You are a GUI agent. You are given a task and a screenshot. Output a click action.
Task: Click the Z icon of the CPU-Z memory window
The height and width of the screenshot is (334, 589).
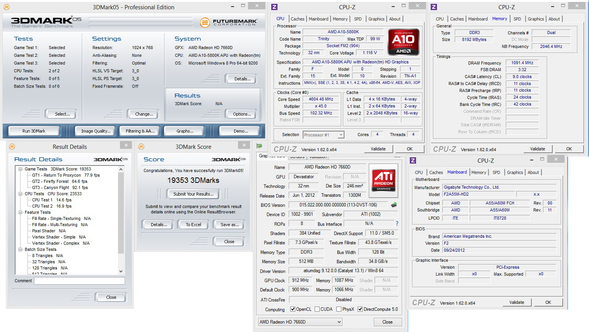[x=434, y=7]
